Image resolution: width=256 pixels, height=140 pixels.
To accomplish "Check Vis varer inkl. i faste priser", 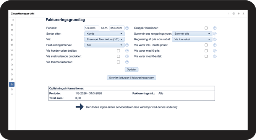I will [x=206, y=45].
